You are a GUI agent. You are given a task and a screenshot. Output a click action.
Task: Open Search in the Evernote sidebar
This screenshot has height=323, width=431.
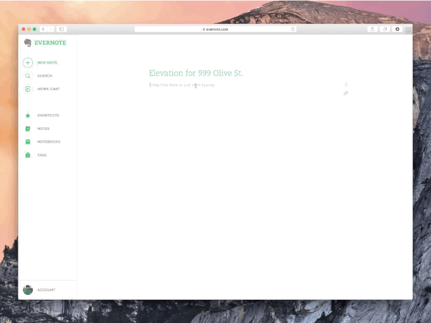(27, 76)
